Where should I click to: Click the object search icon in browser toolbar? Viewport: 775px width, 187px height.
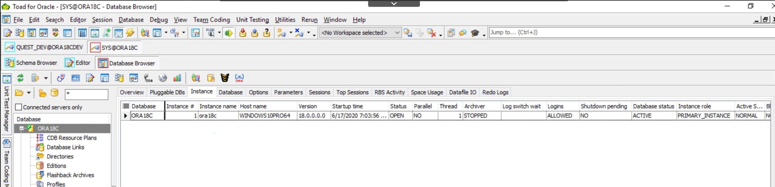pos(196,78)
